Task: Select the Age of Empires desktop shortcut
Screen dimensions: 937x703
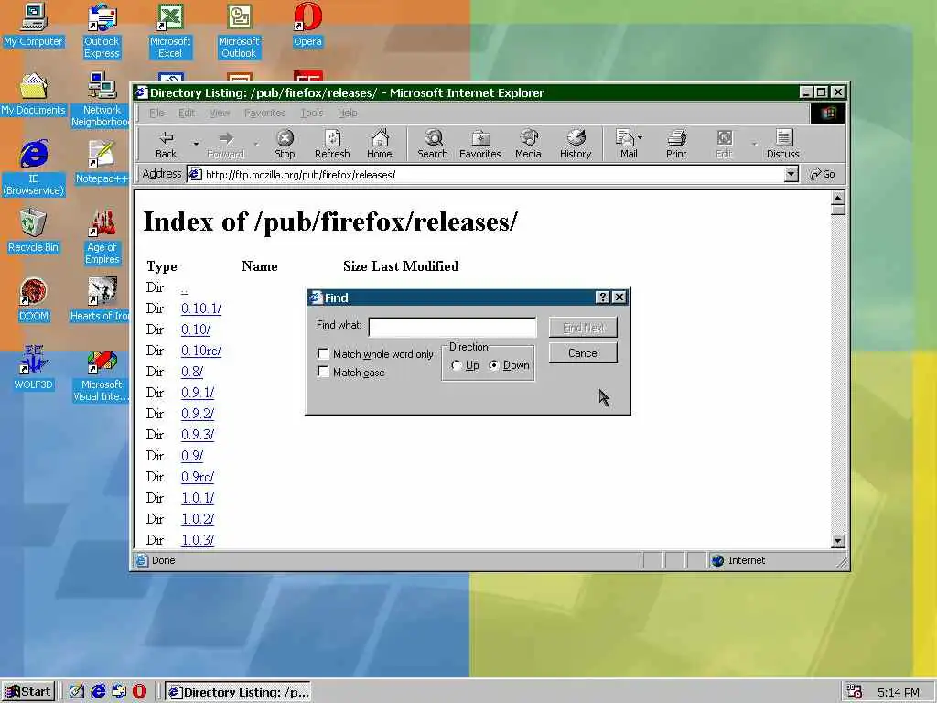Action: pos(102,237)
